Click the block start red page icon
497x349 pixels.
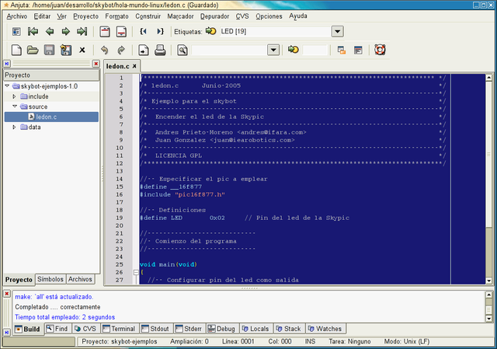105,31
